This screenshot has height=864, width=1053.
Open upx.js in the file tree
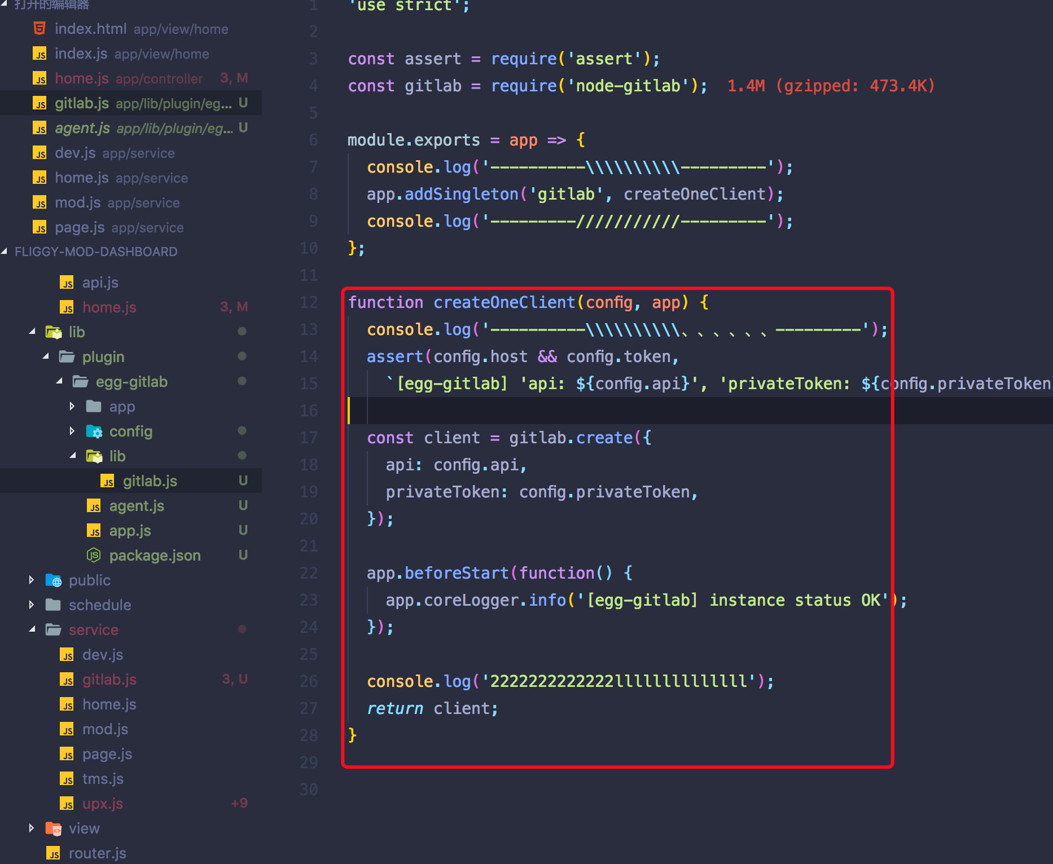(x=131, y=804)
